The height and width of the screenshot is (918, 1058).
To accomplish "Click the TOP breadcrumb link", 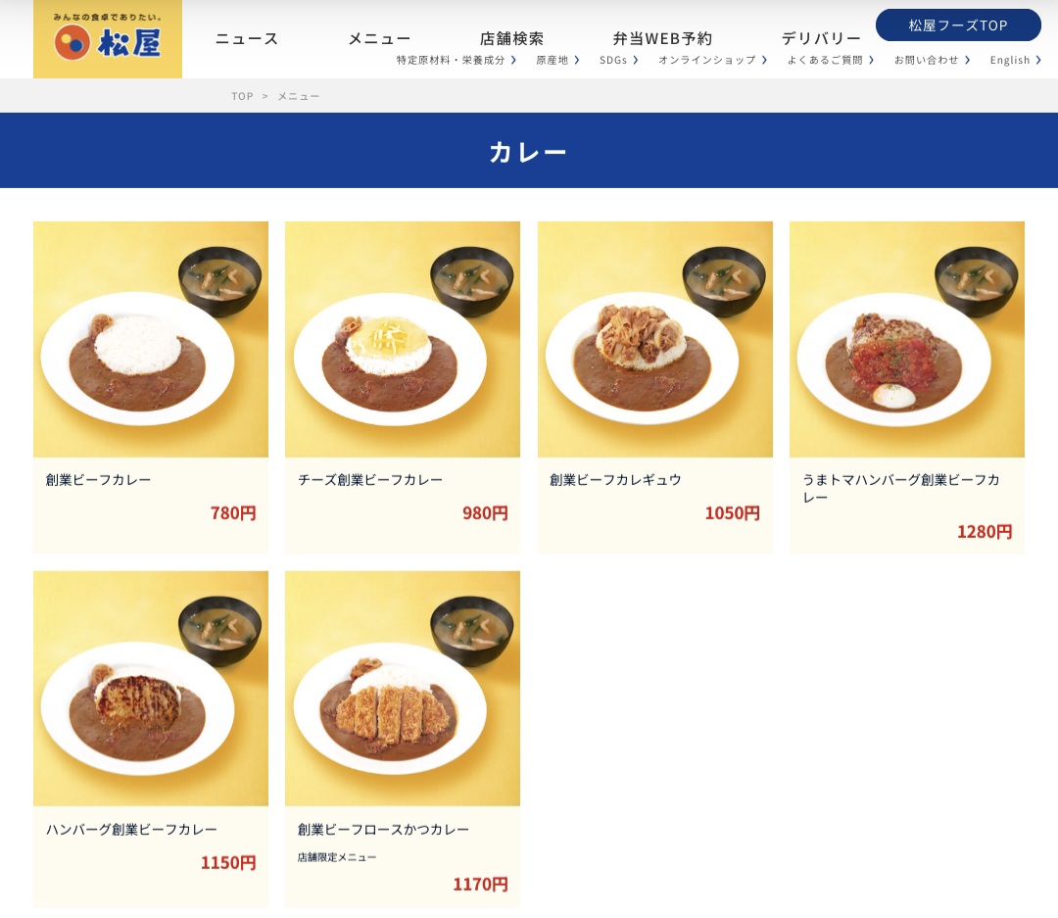I will (242, 97).
